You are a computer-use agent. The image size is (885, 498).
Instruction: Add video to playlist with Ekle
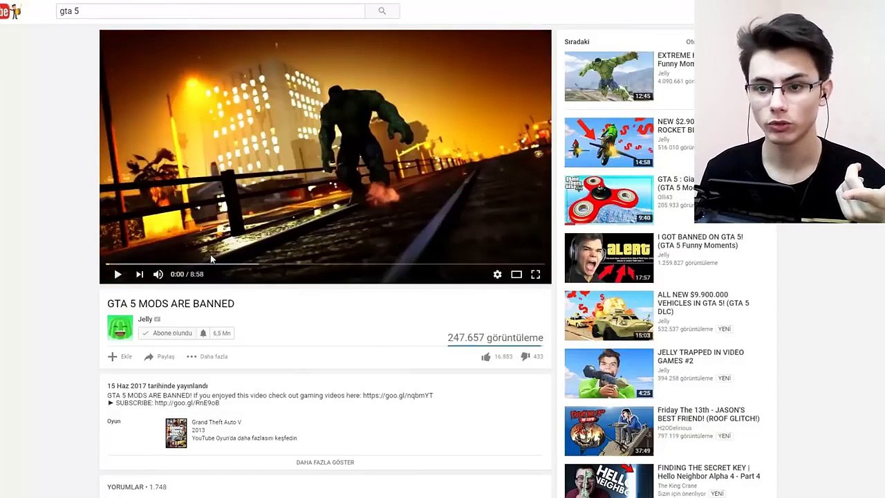click(120, 357)
